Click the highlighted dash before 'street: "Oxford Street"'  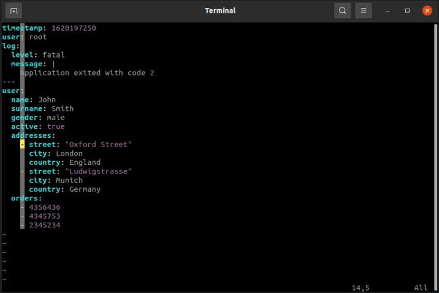pos(23,145)
